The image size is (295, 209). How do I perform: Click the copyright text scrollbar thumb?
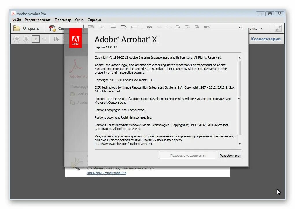click(239, 98)
